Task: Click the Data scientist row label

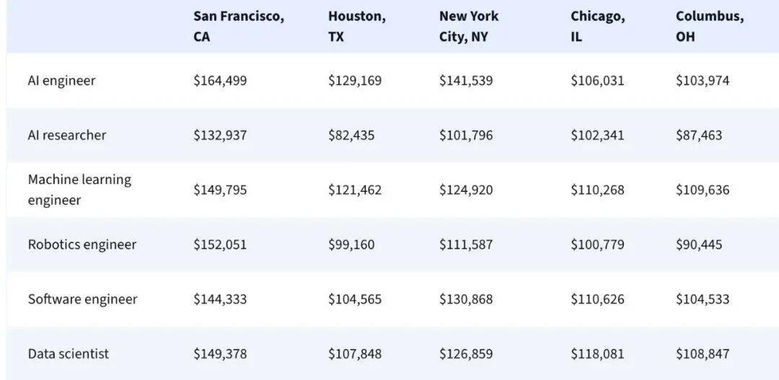Action: [x=69, y=354]
